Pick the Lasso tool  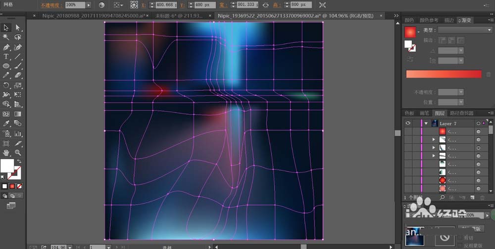(18, 37)
